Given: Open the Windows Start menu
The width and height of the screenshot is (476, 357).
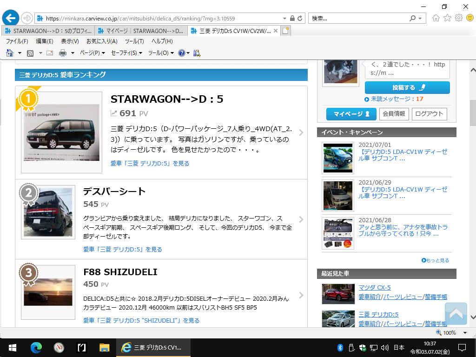Looking at the screenshot, I should pyautogui.click(x=13, y=348).
